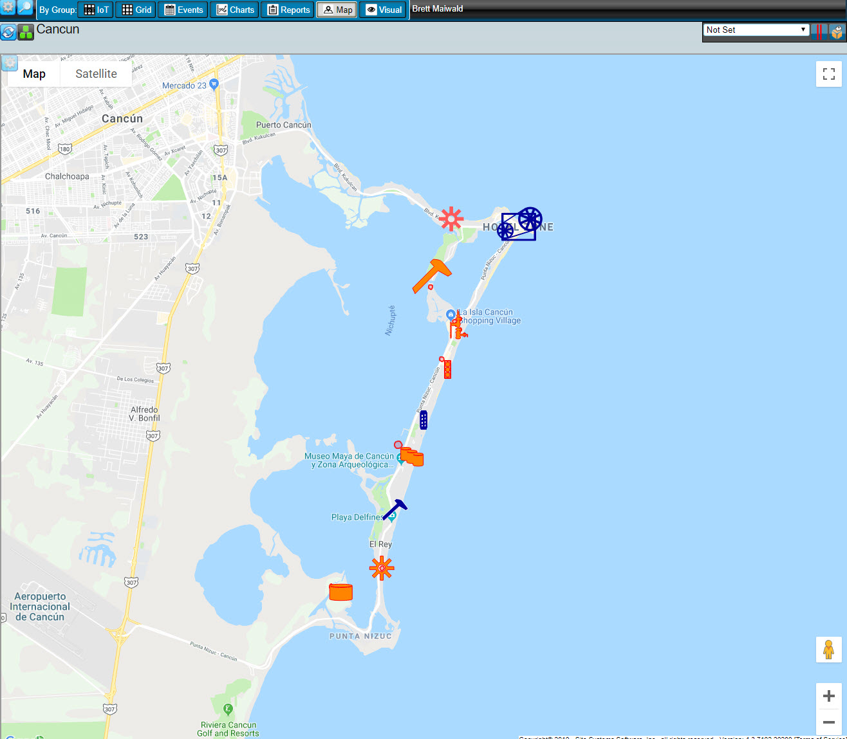Select the blue pulley belt-drive marker
The image size is (847, 739).
[520, 224]
